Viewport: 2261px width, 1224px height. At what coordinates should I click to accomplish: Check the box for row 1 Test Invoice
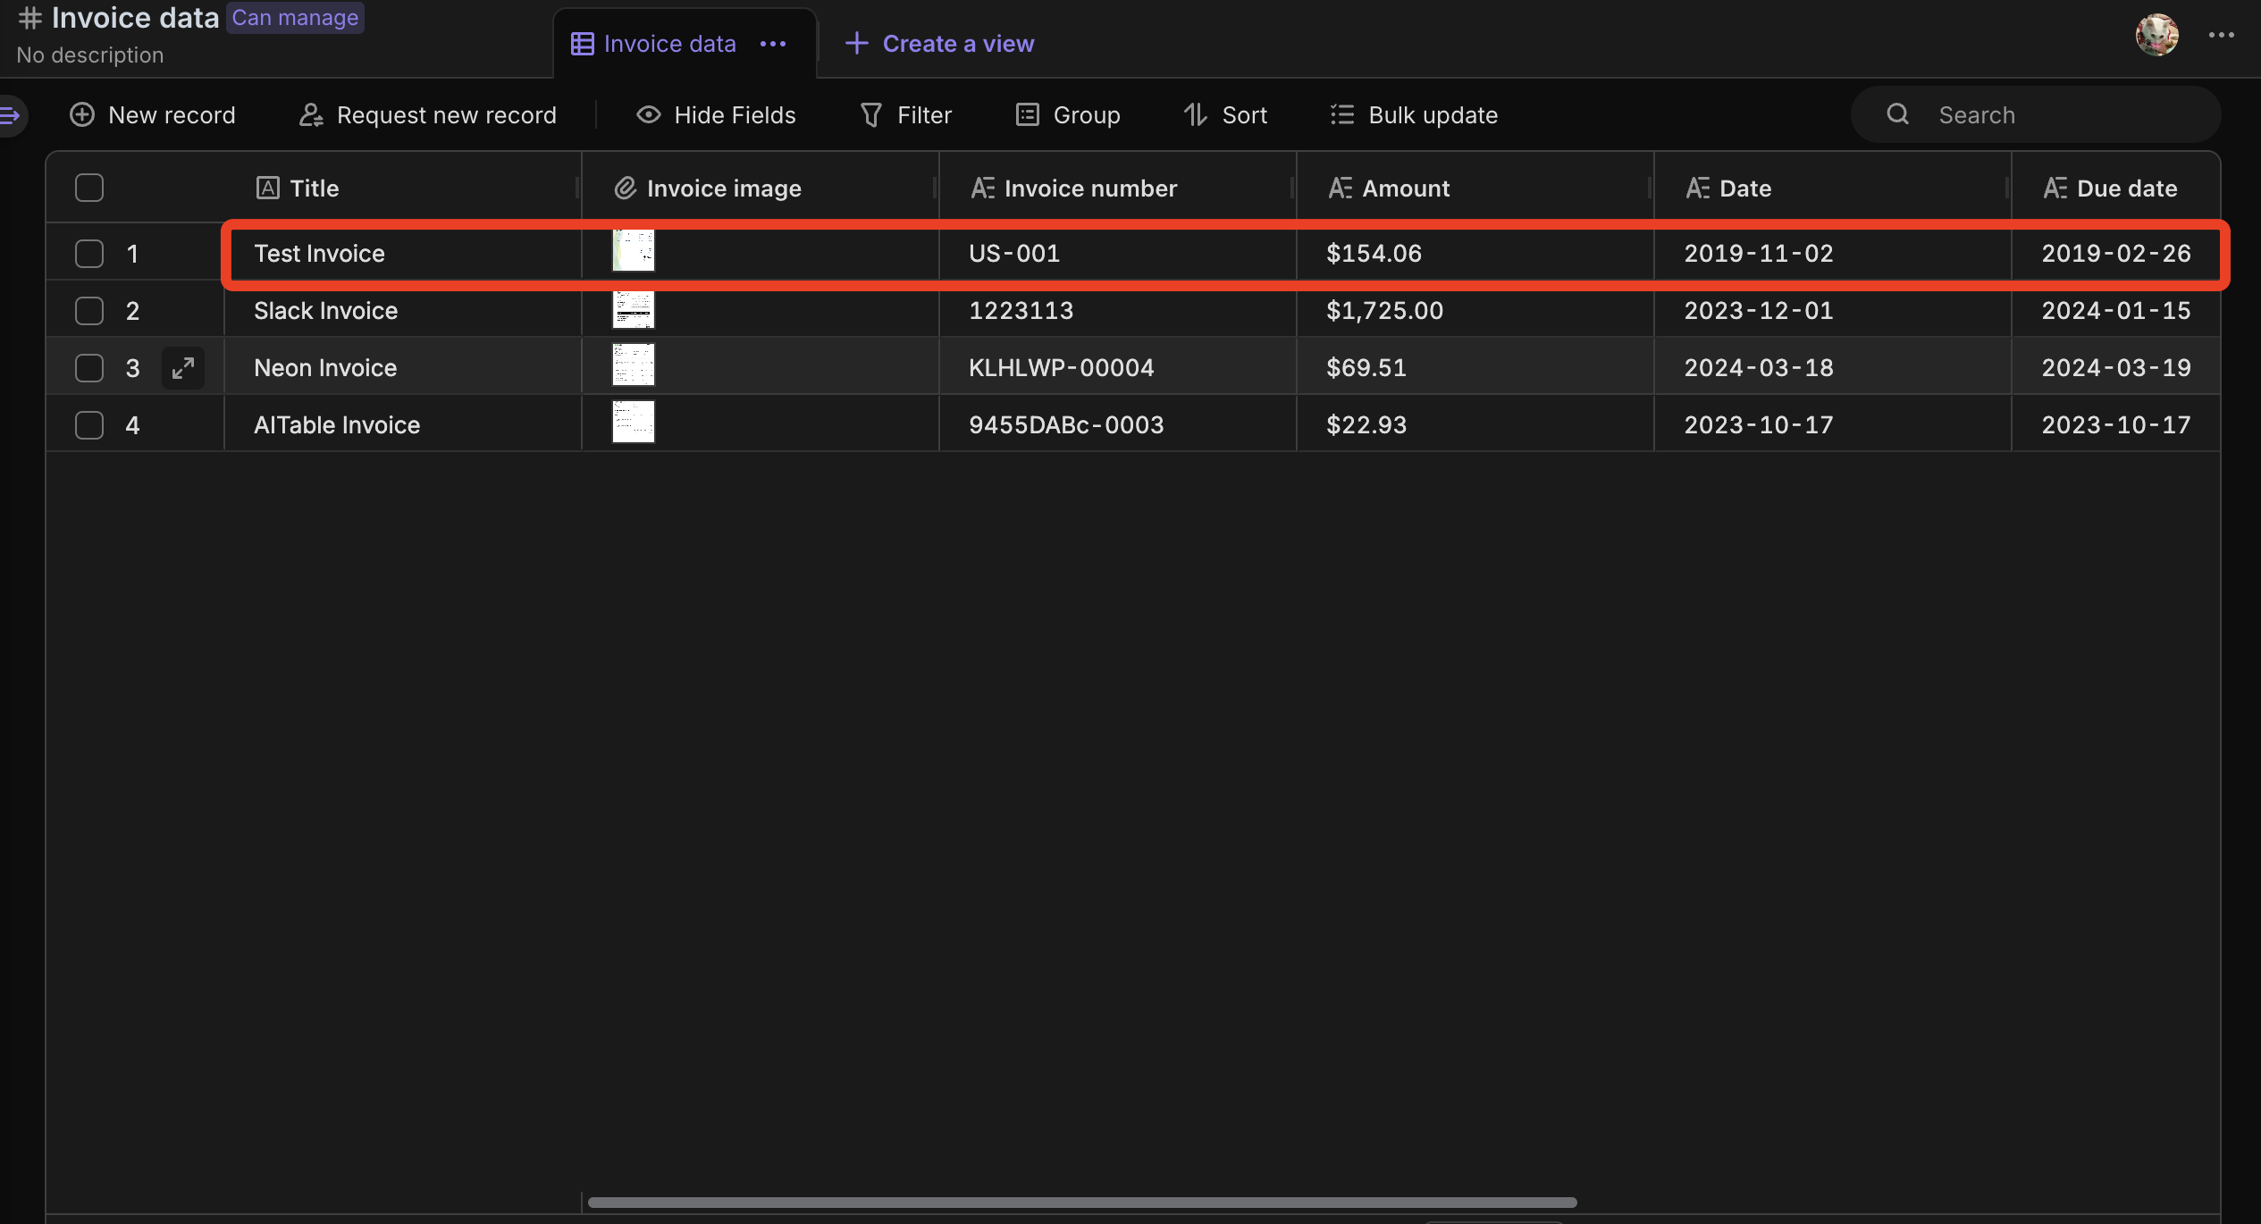click(x=89, y=254)
